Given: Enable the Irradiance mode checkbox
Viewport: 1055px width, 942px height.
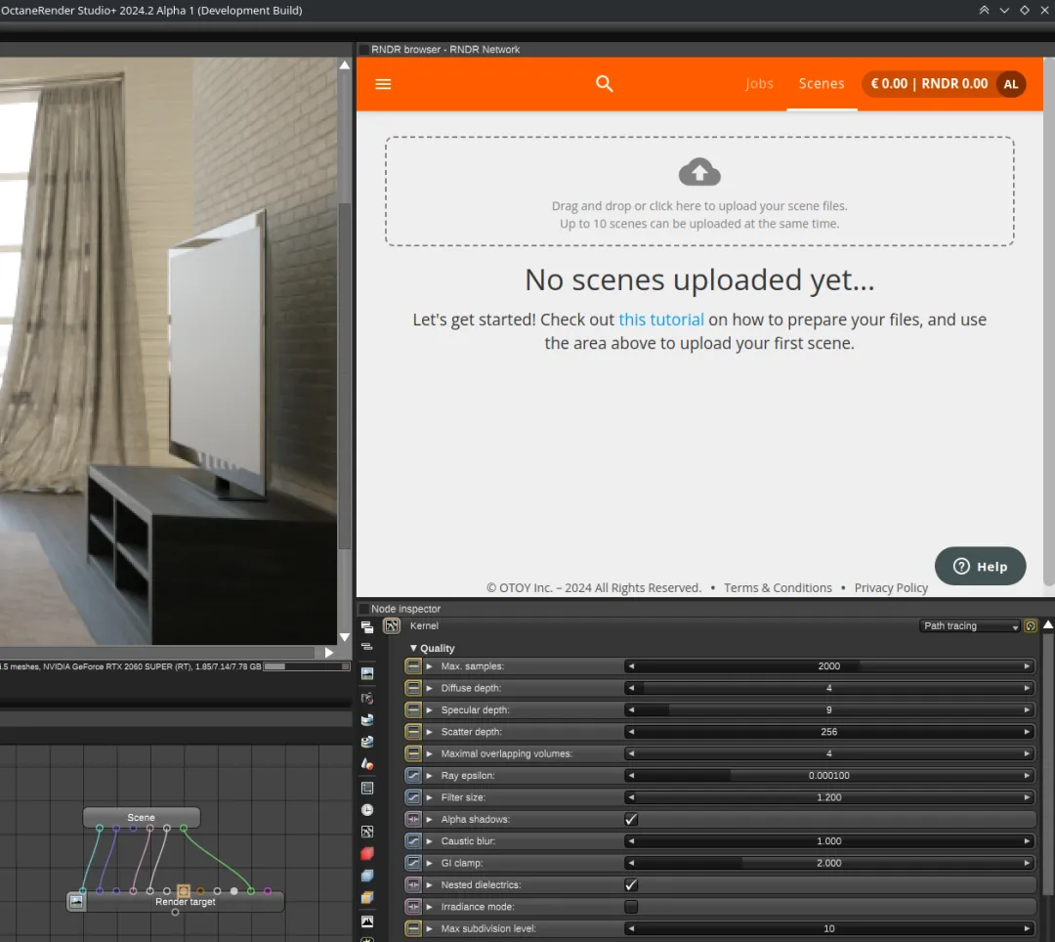Looking at the screenshot, I should (631, 907).
